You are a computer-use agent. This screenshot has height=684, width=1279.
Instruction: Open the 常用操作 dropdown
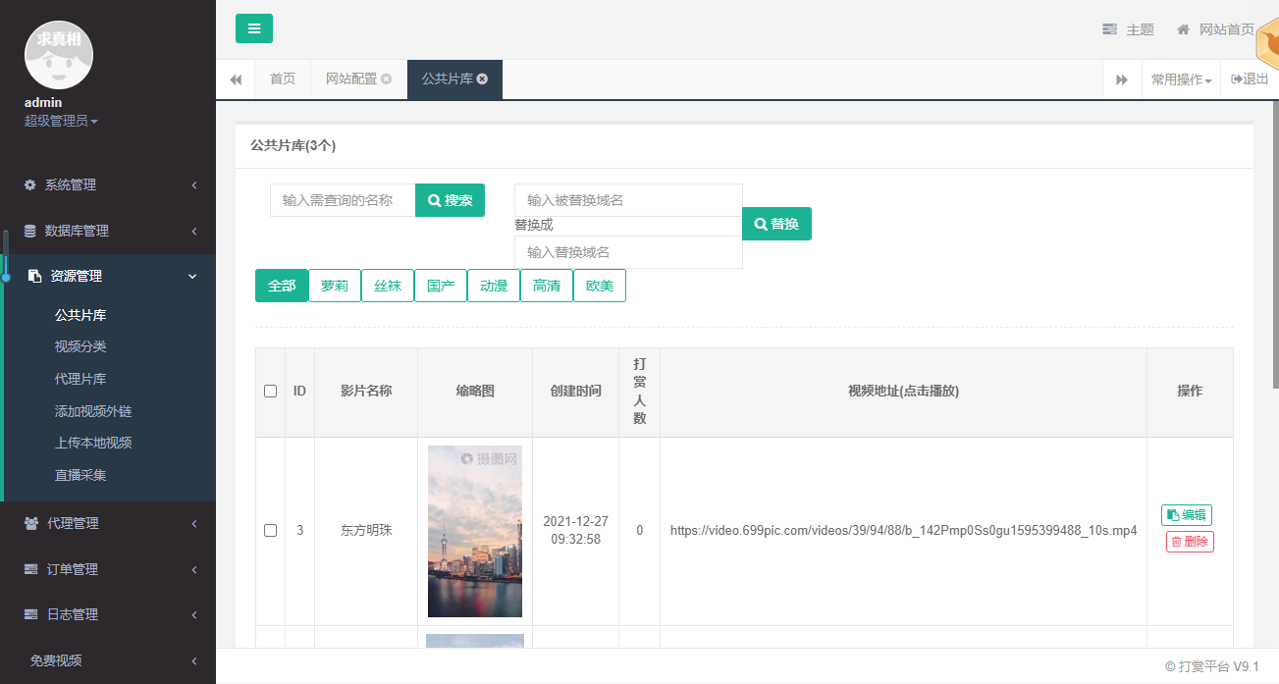tap(1181, 79)
